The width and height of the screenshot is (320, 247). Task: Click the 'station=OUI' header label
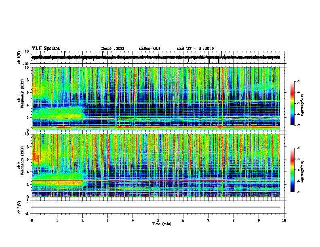149,48
